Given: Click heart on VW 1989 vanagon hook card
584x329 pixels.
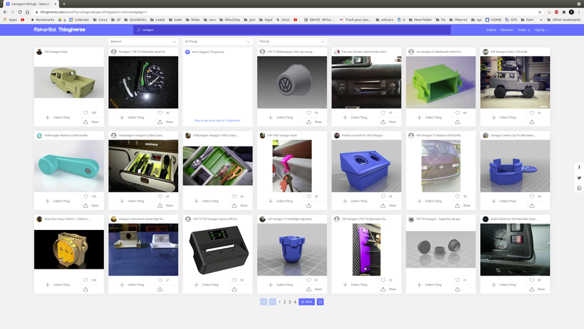Looking at the screenshot, I should pyautogui.click(x=309, y=196).
